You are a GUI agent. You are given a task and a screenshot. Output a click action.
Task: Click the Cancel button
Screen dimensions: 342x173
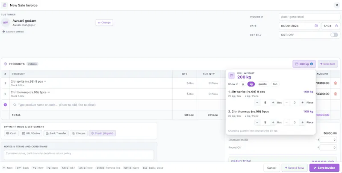[x=271, y=168]
